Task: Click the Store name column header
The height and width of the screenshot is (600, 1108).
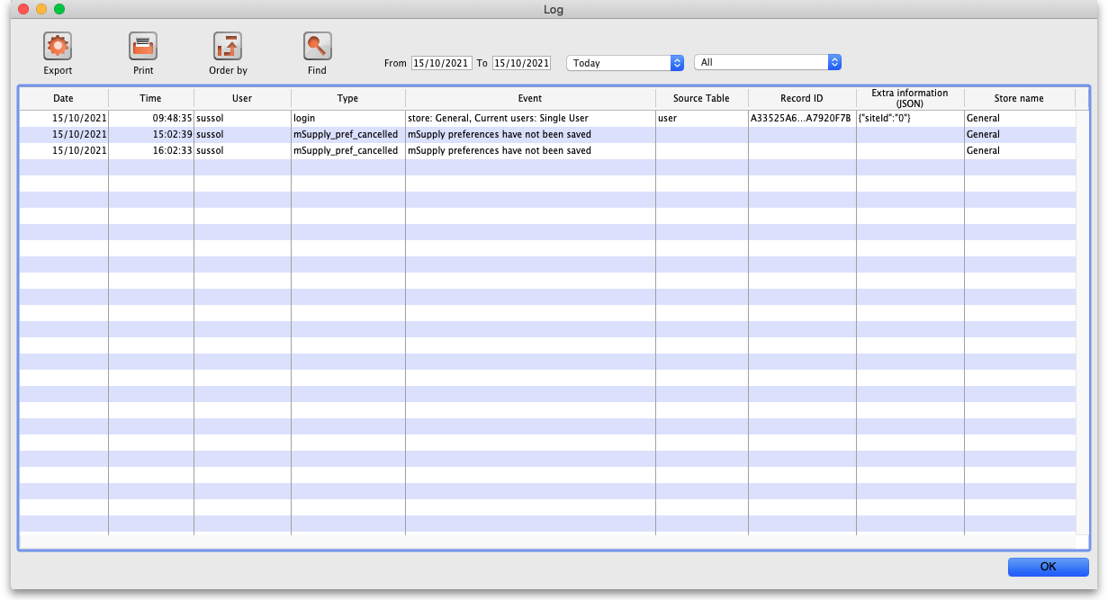Action: click(x=1019, y=98)
